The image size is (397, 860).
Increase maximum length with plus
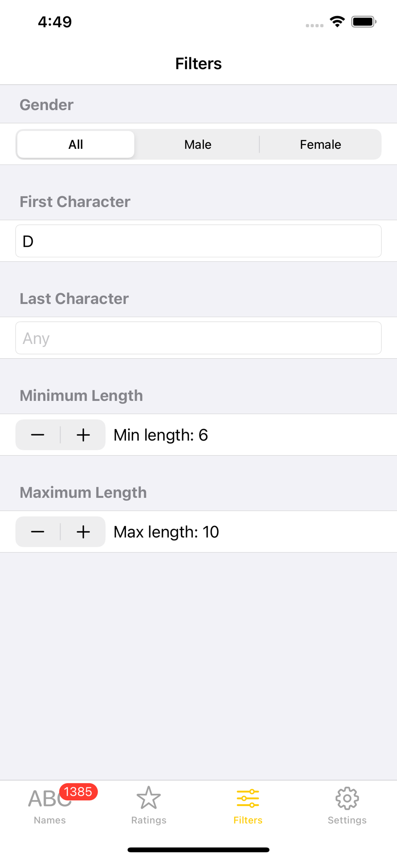pos(83,532)
